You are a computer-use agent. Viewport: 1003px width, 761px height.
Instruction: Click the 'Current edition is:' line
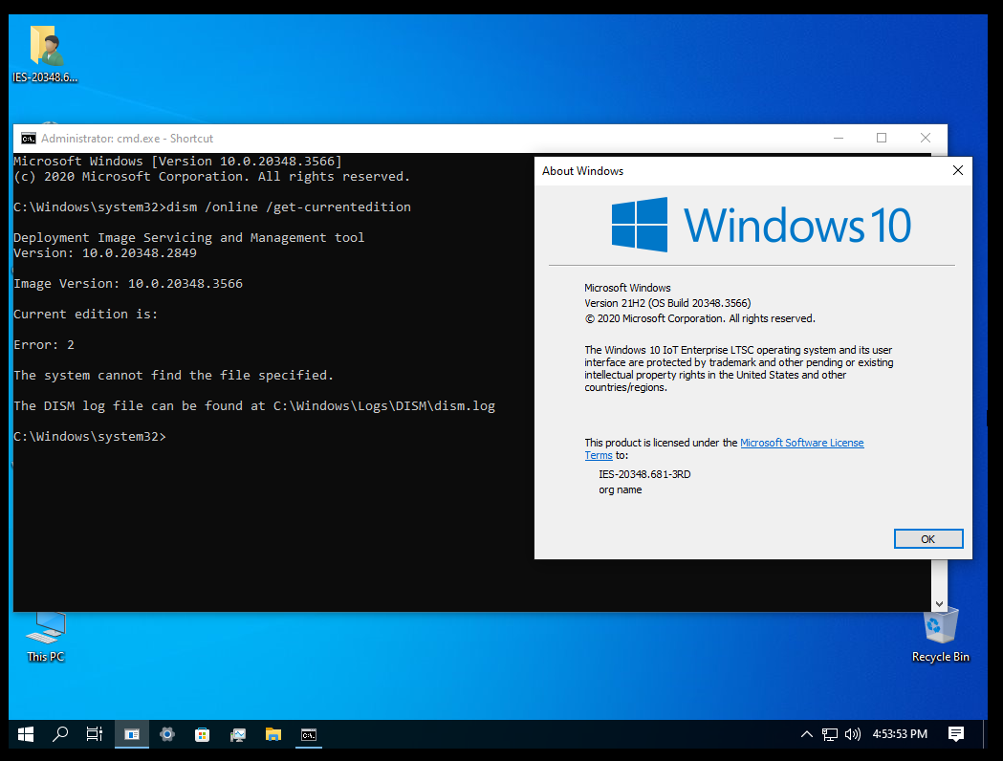tap(86, 314)
